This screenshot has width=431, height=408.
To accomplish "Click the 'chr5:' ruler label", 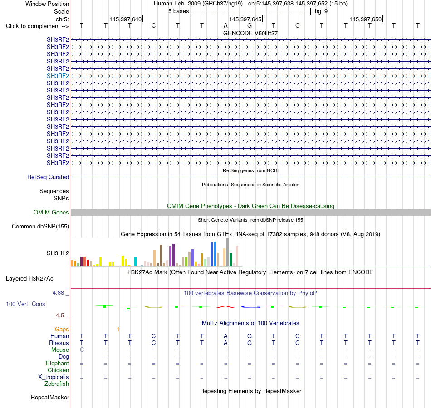I will 62,19.
